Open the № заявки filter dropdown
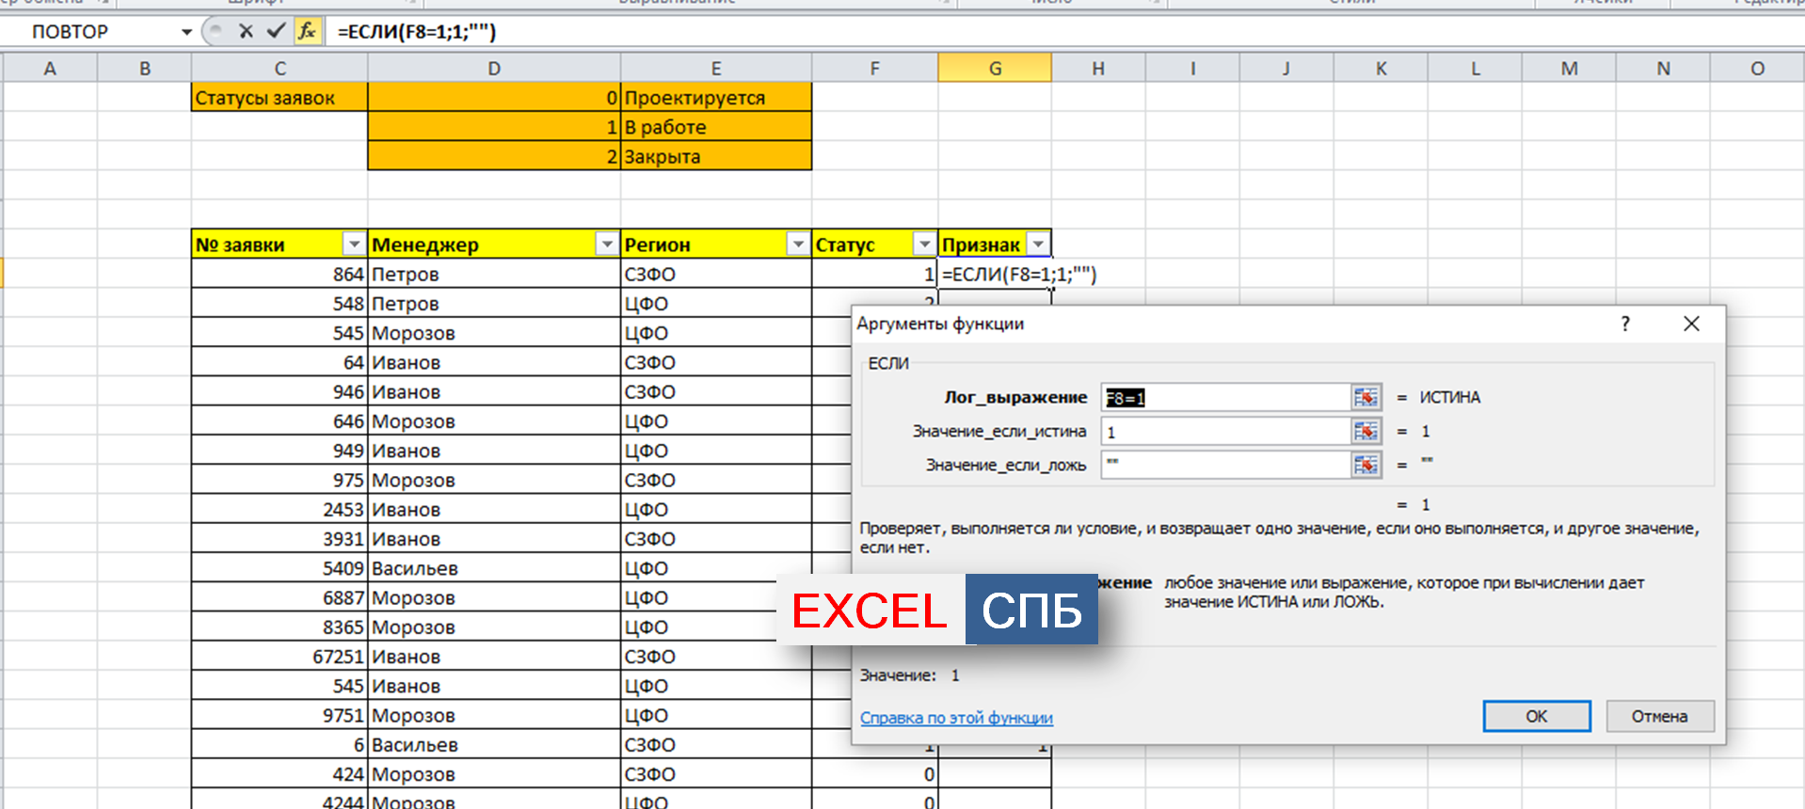The width and height of the screenshot is (1805, 809). pos(354,245)
